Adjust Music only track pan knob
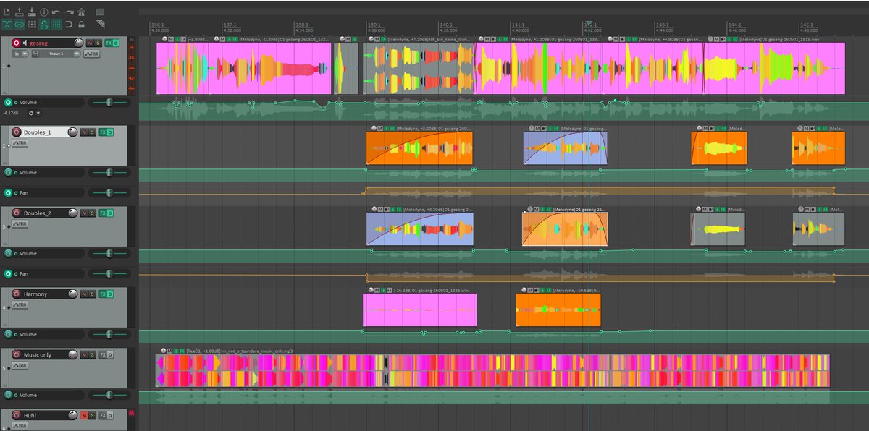Screen dimensions: 869x431 point(72,355)
